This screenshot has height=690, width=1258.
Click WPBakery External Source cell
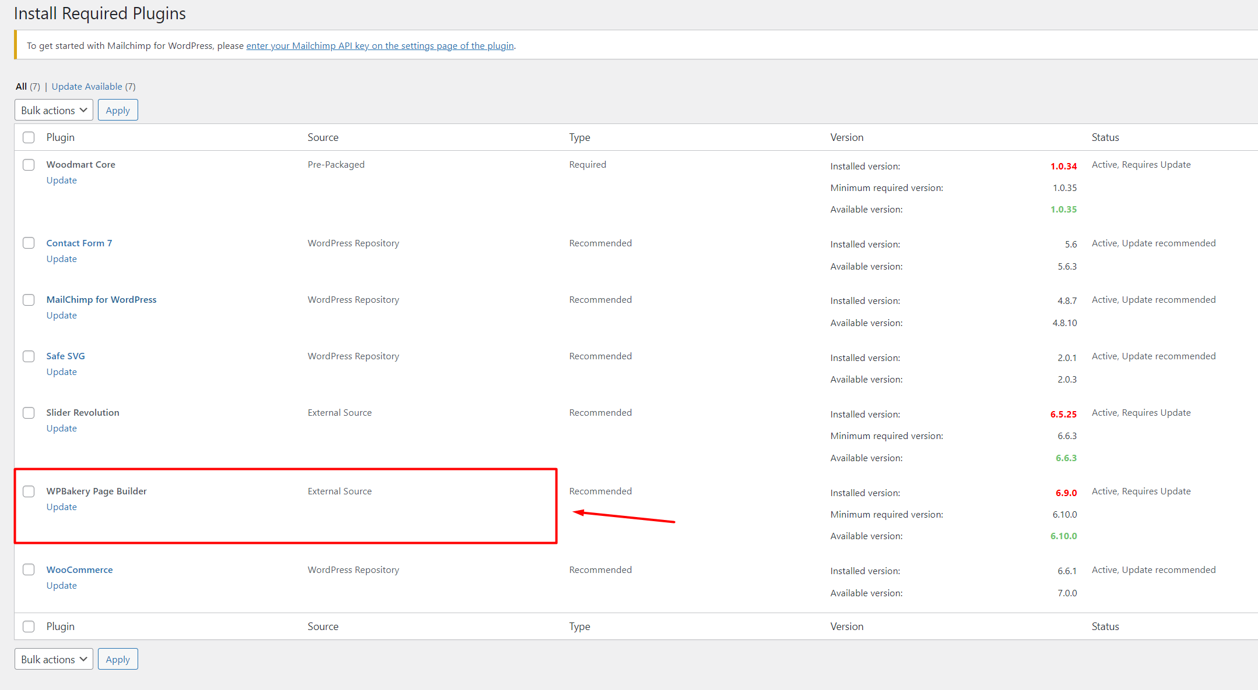click(x=340, y=491)
